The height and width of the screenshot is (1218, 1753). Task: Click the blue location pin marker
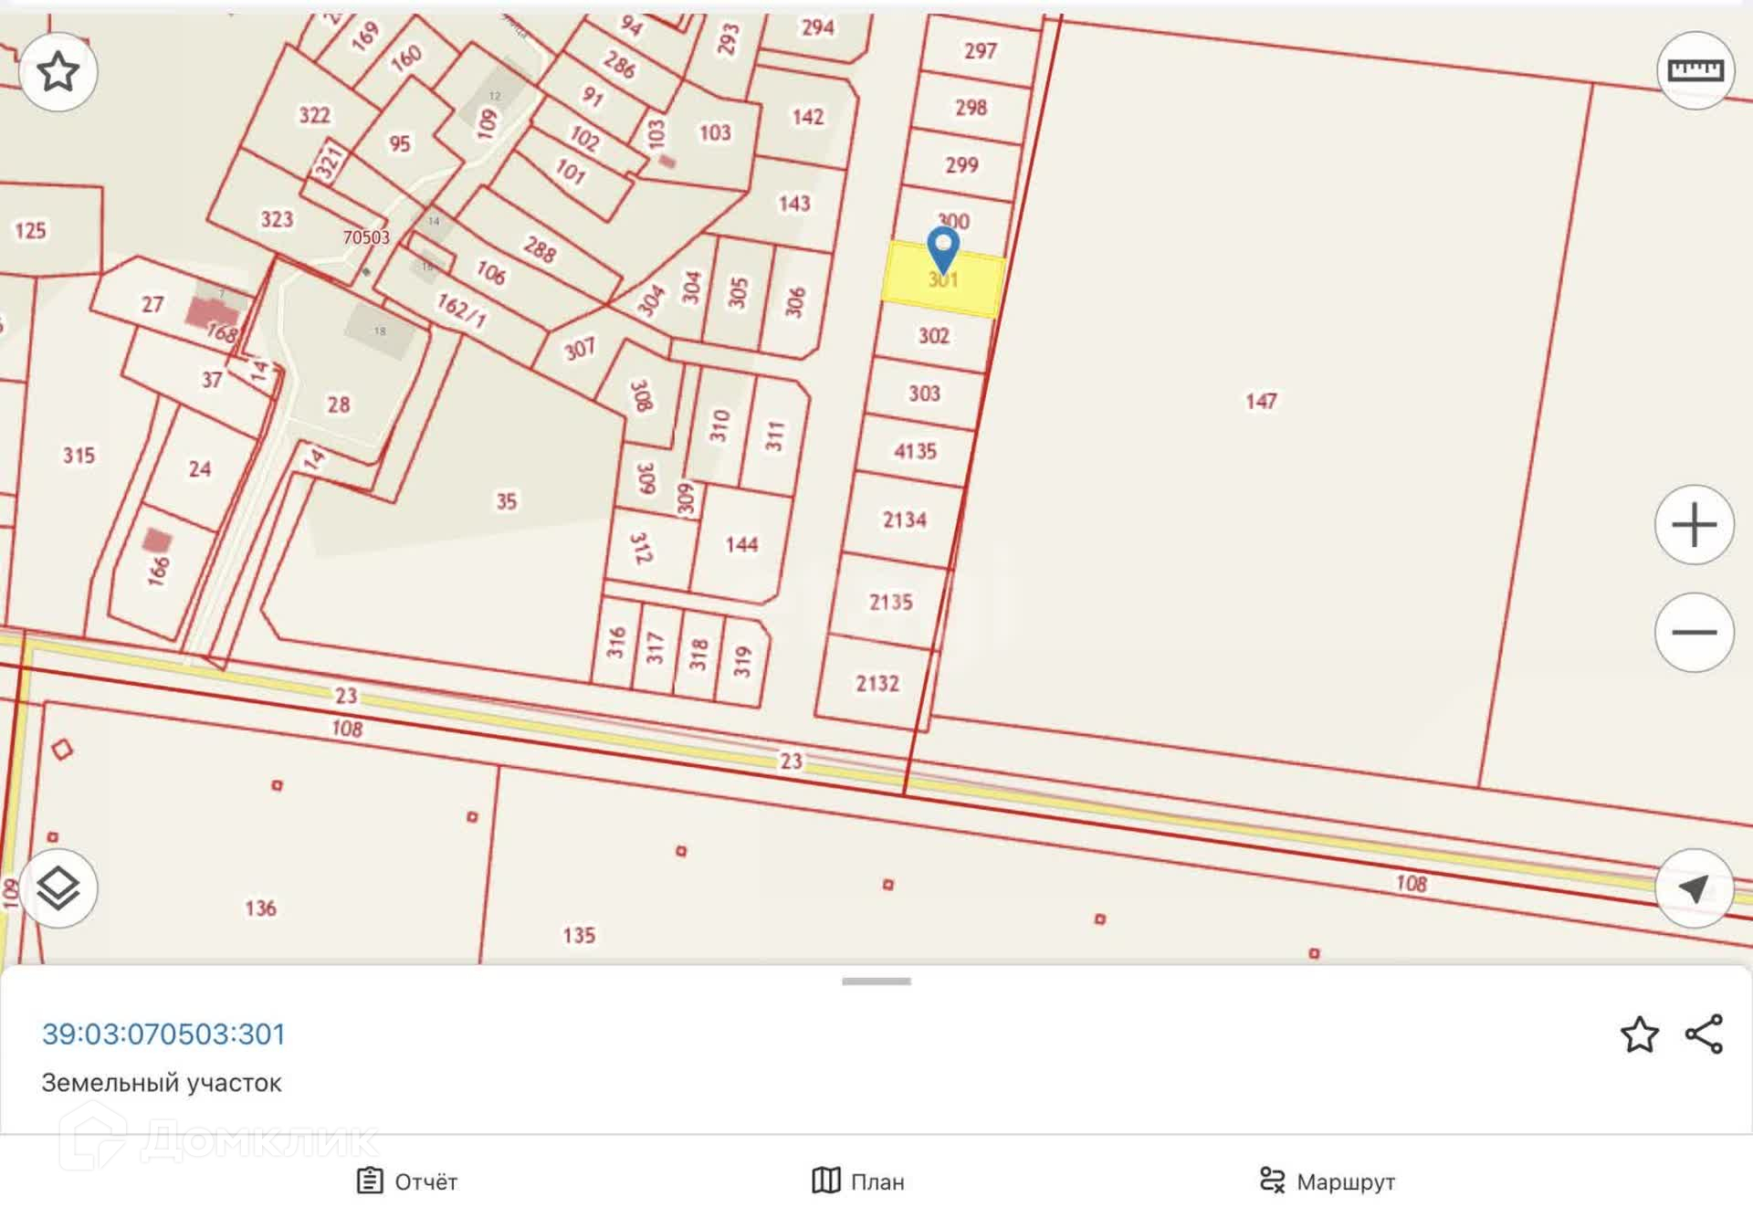pos(942,247)
